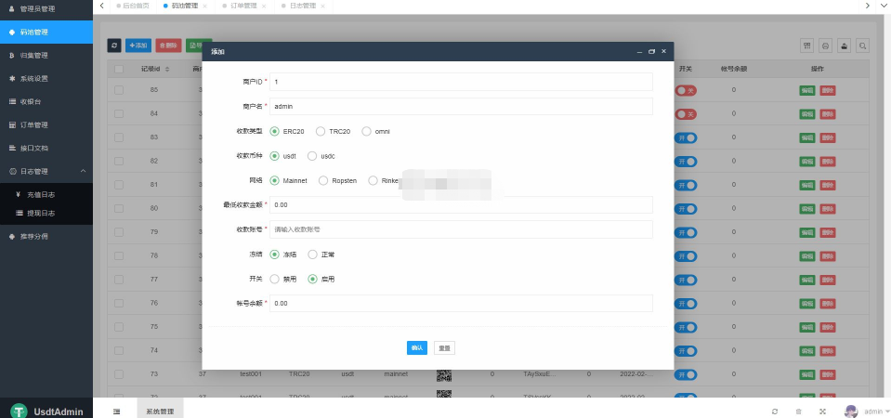The height and width of the screenshot is (418, 891).
Task: Click the trash icon in bottom bar
Action: pyautogui.click(x=798, y=411)
